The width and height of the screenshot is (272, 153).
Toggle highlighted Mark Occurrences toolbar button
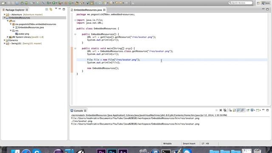pyautogui.click(x=92, y=3)
